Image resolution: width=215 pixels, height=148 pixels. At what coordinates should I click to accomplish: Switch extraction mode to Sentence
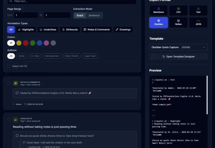[x=94, y=15]
